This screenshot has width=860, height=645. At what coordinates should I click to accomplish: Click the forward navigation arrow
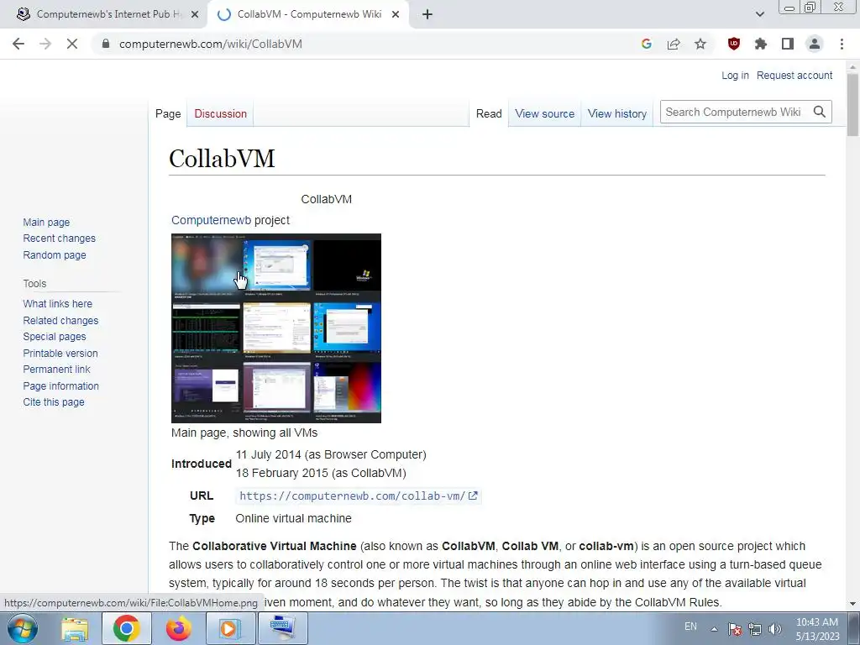click(45, 44)
